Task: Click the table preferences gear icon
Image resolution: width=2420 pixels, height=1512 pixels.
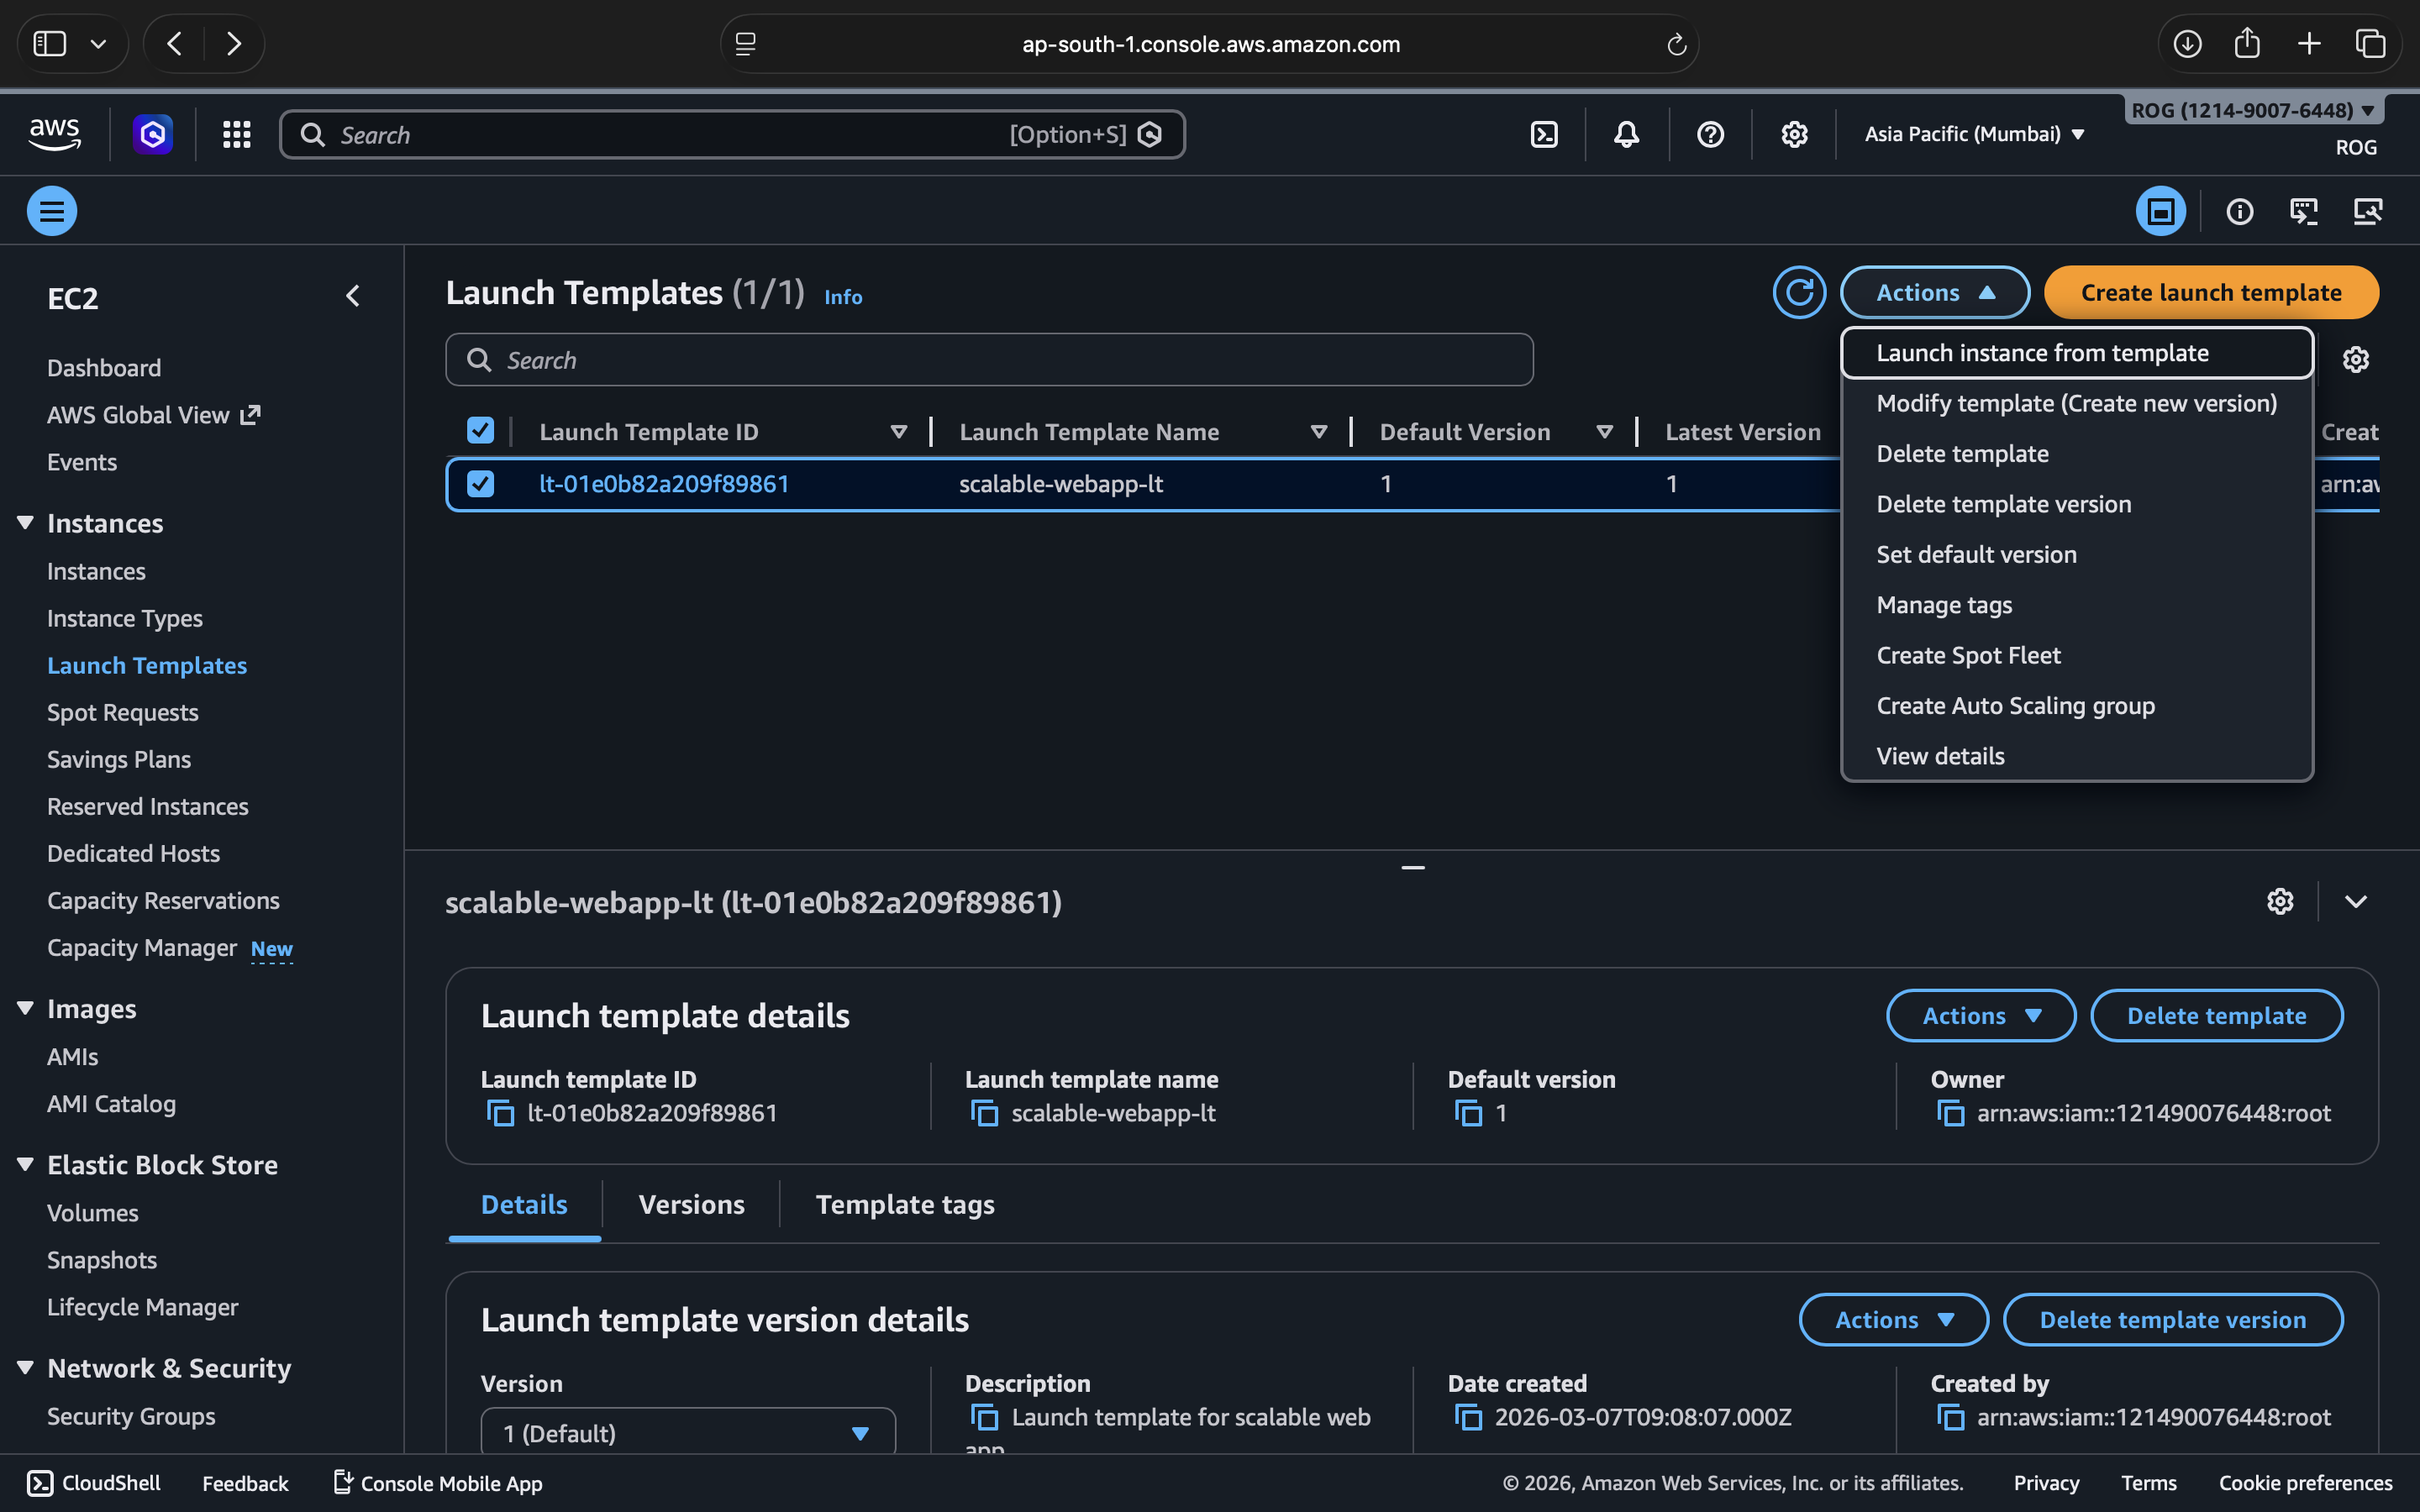Action: pyautogui.click(x=2355, y=360)
